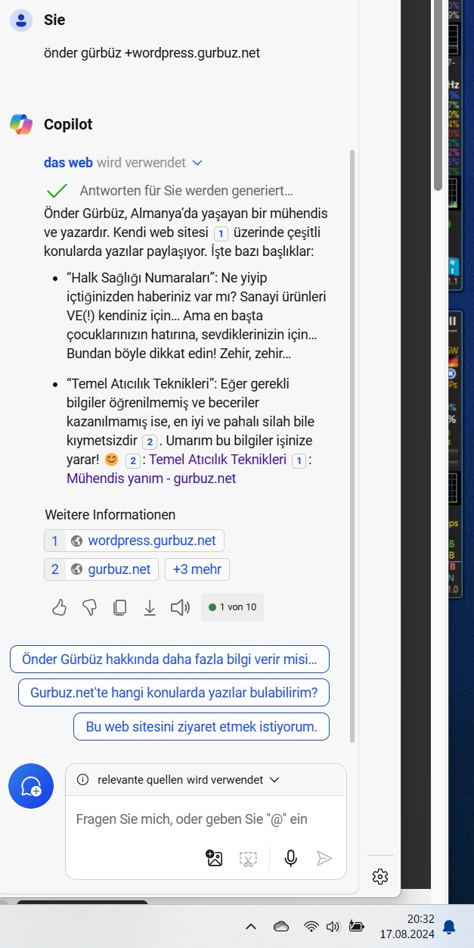Select suggestion 'Bu web sitesini ziyaret etmek istiyorum.'
This screenshot has width=474, height=948.
pos(201,727)
